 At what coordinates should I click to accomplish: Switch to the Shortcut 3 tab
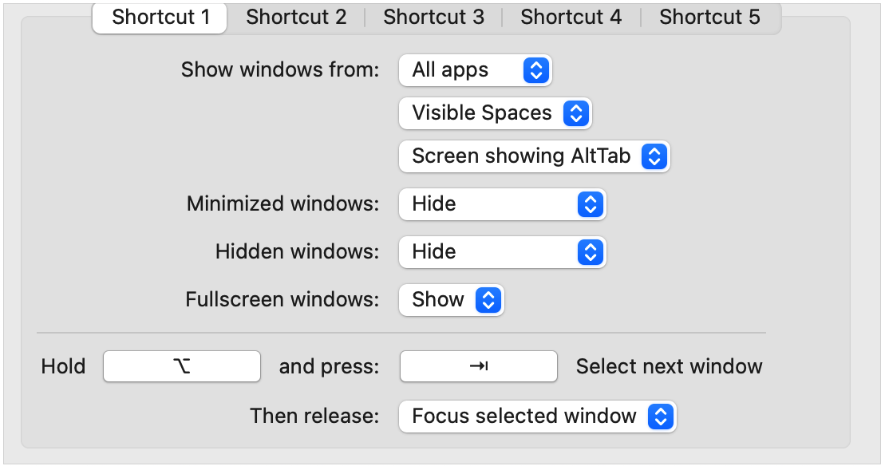click(x=433, y=16)
